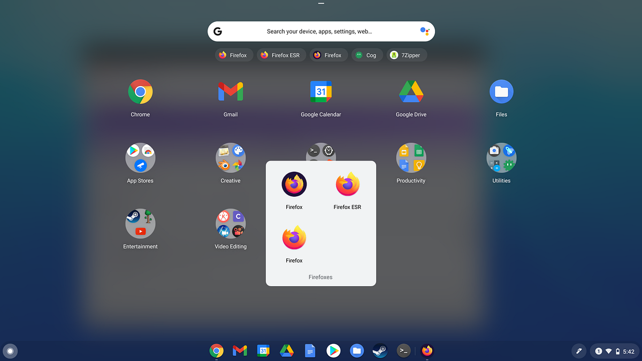This screenshot has width=642, height=361.
Task: Open Play Store from the shelf
Action: point(333,351)
